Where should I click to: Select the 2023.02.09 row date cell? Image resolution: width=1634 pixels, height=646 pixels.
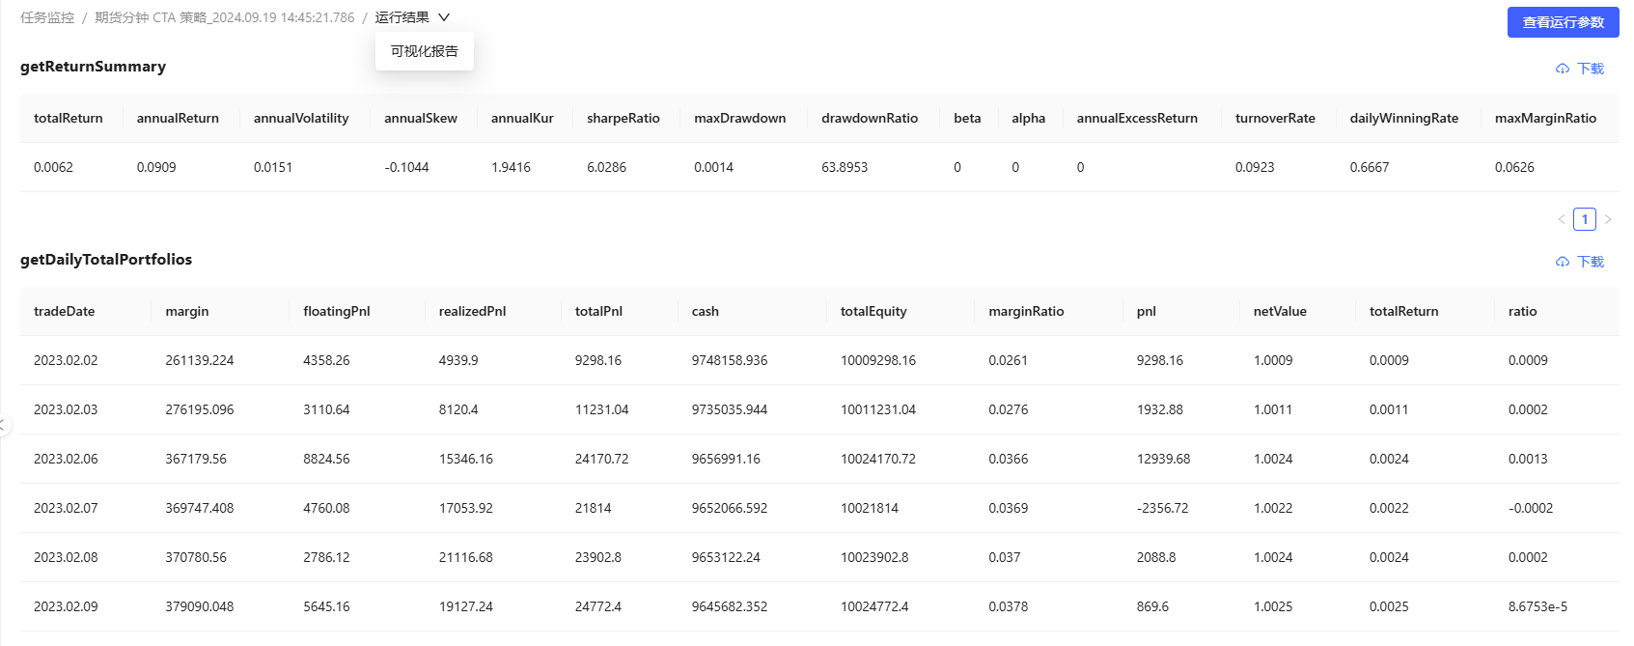click(66, 606)
